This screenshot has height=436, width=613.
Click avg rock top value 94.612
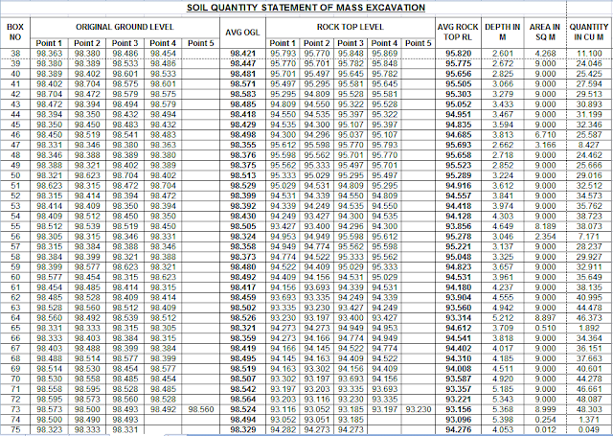(458, 328)
